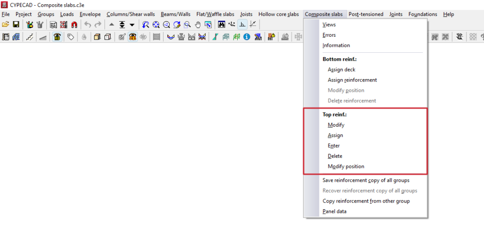Redo the last undone action

(98, 25)
